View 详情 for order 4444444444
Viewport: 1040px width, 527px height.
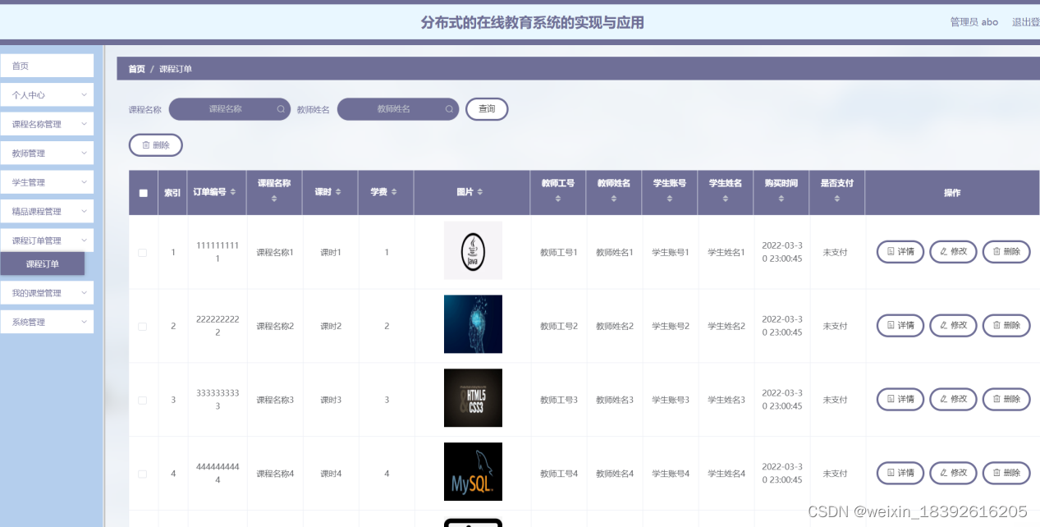tap(900, 473)
